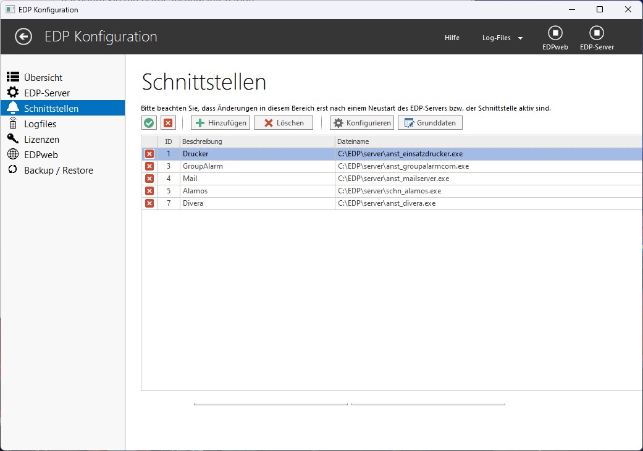Click the EDP-Server stop icon in header
This screenshot has width=643, height=451.
tap(597, 33)
